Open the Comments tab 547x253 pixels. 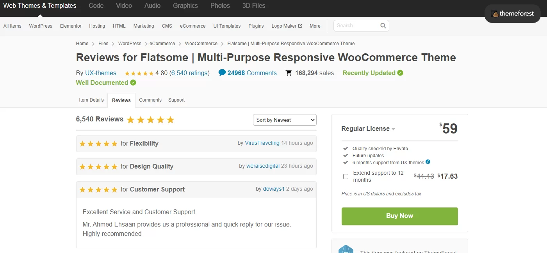(x=150, y=100)
